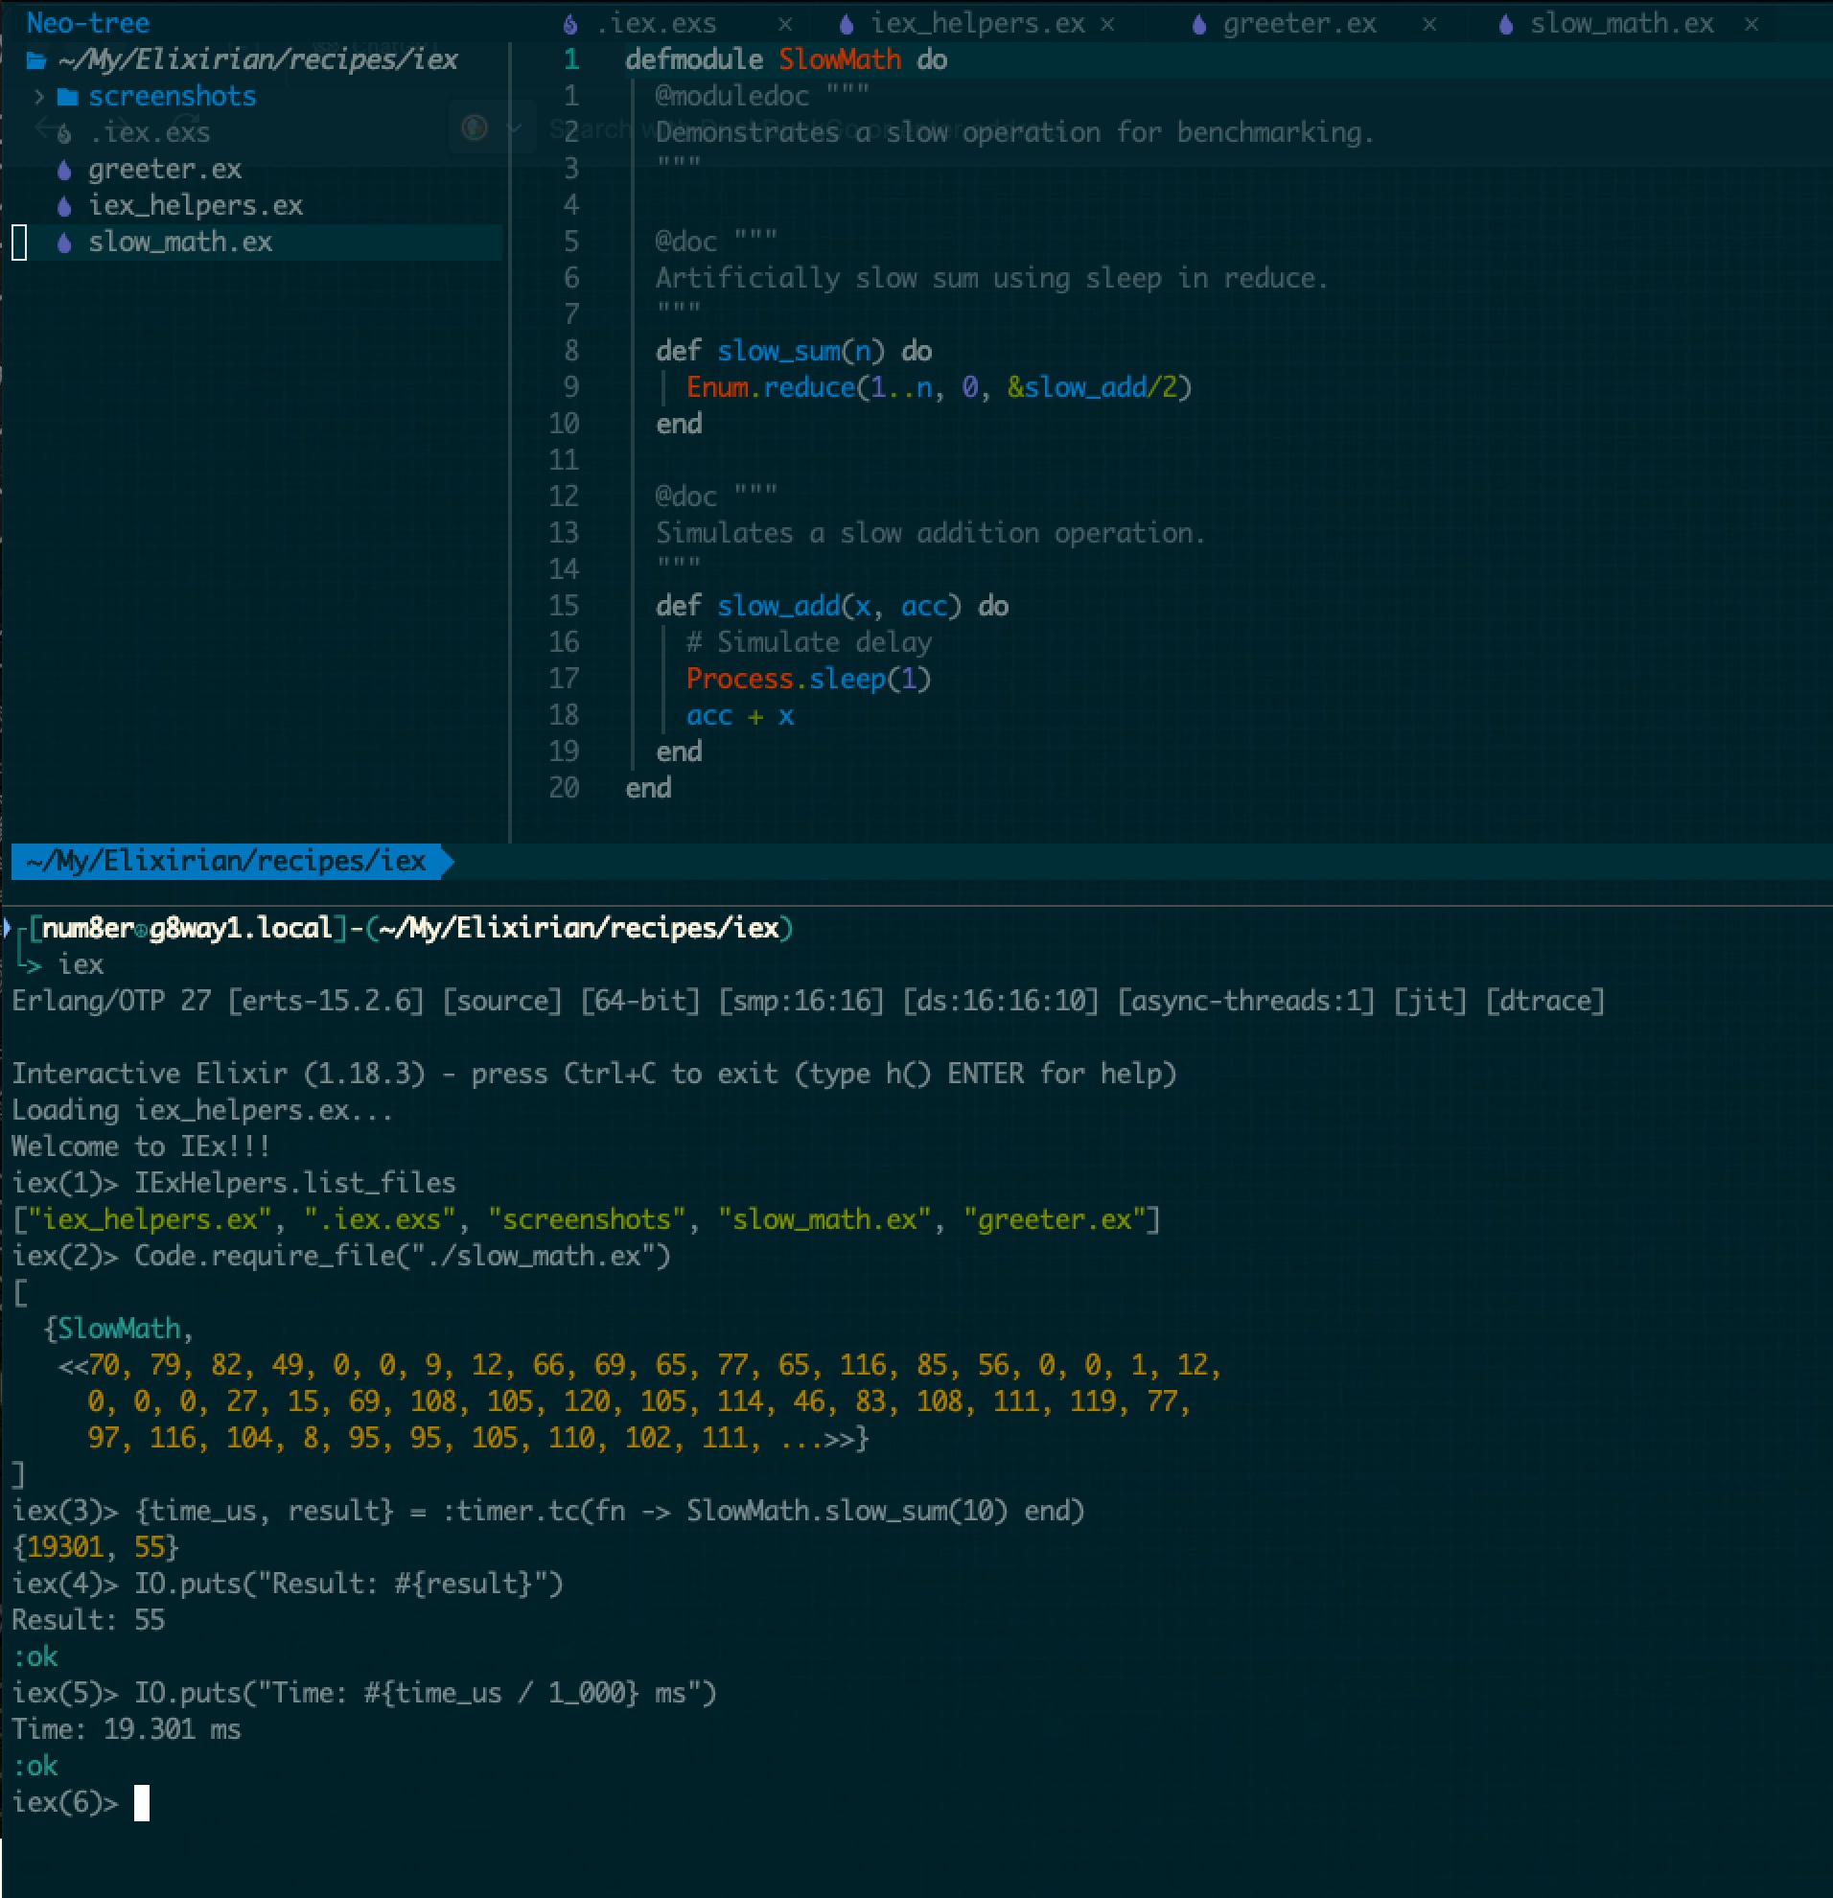Click the .iex.exs tab file icon

coord(570,24)
